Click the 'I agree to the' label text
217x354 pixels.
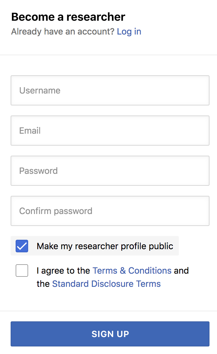63,271
